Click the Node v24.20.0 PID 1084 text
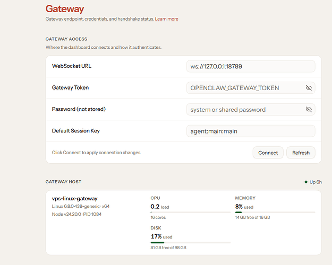332x265 pixels. click(x=76, y=214)
